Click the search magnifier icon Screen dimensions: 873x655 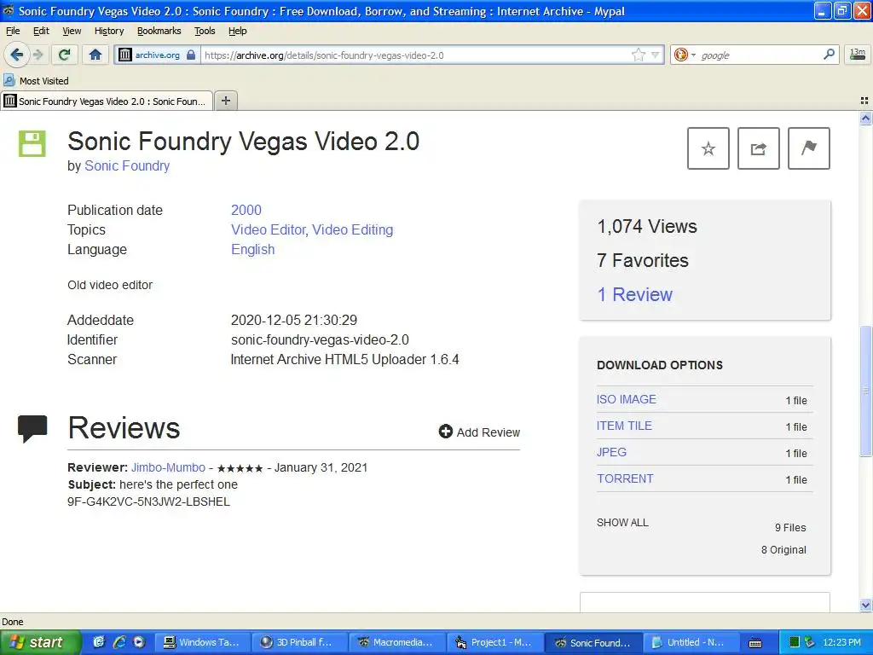(x=829, y=54)
